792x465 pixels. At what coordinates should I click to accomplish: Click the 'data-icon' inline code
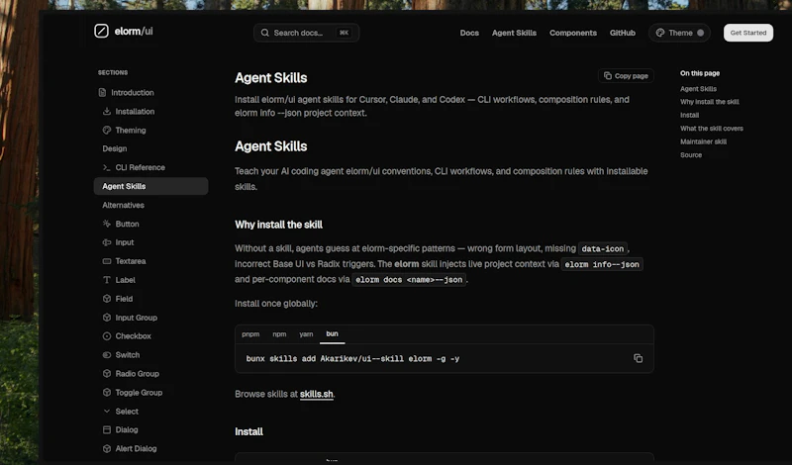[603, 248]
